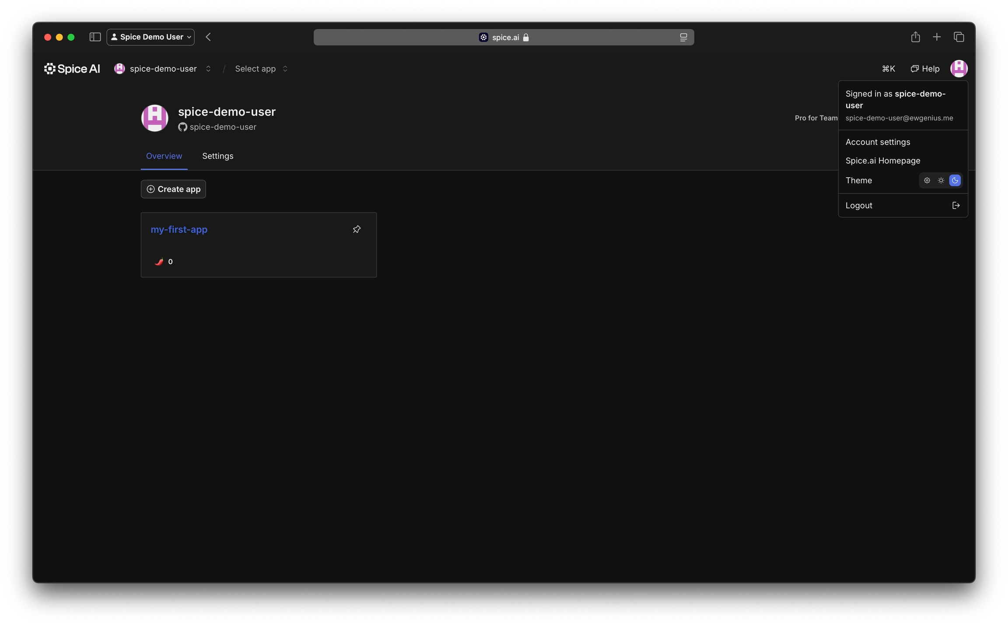Click the Spice AI logo
Screen dimensions: 1008x626
pos(72,69)
